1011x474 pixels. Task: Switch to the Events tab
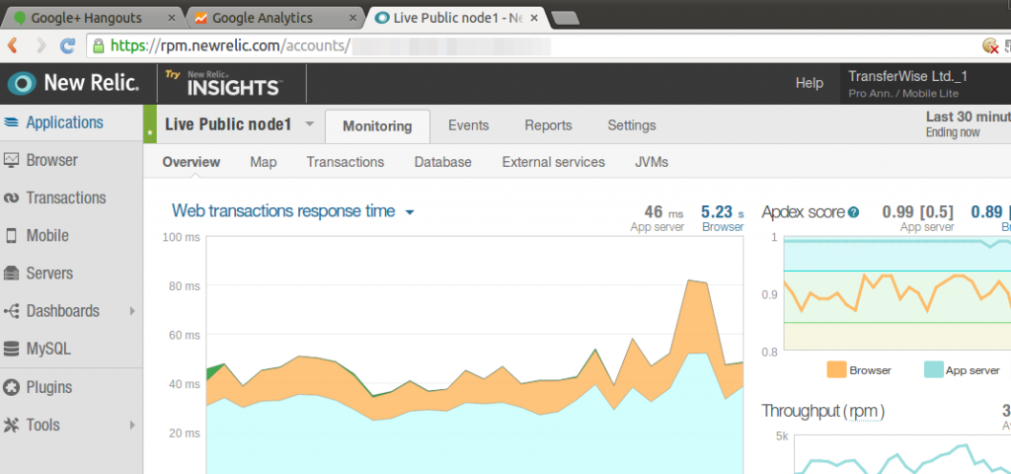[468, 125]
